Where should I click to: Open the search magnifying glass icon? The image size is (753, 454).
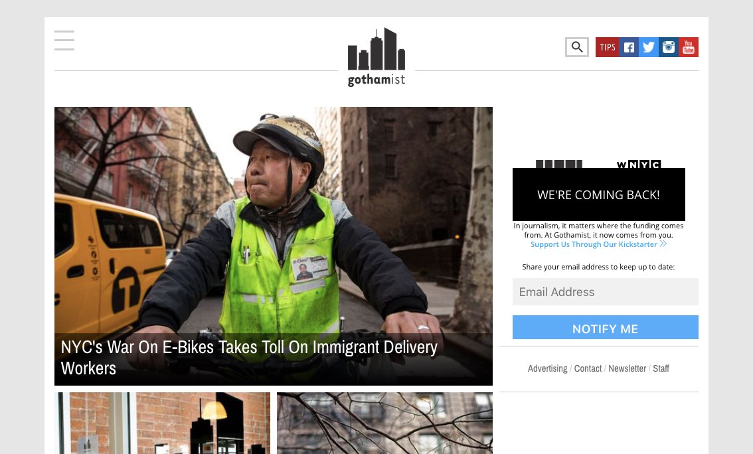click(577, 46)
